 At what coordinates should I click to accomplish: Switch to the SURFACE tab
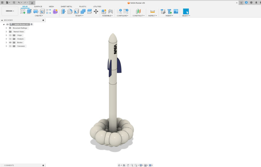pyautogui.click(x=38, y=7)
